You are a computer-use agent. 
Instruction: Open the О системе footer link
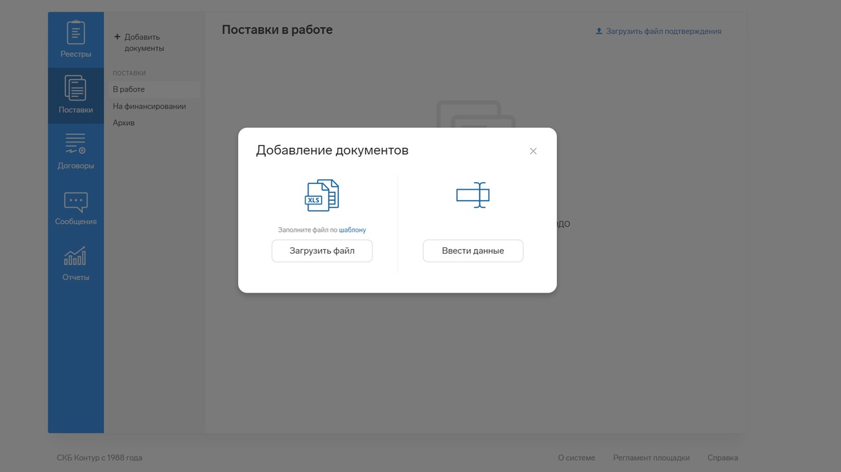point(576,458)
